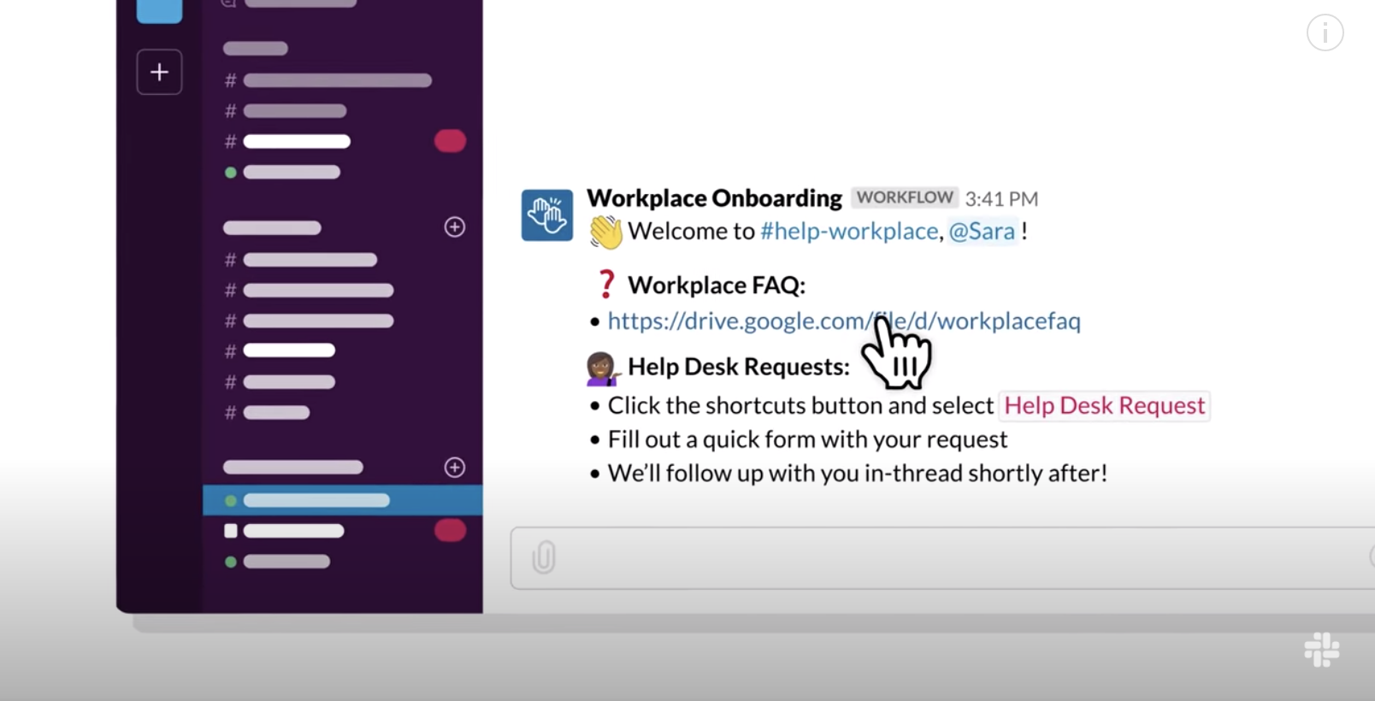This screenshot has height=701, width=1375.
Task: Click the video info icon
Action: point(1325,32)
